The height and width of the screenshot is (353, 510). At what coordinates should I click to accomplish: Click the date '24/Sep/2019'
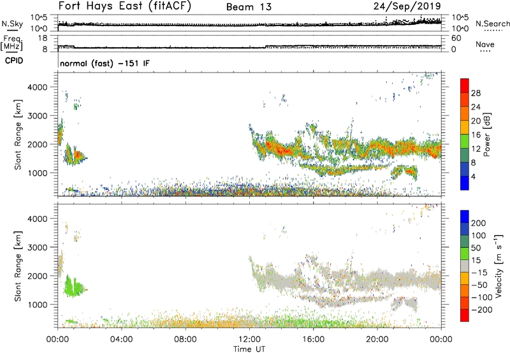[407, 6]
